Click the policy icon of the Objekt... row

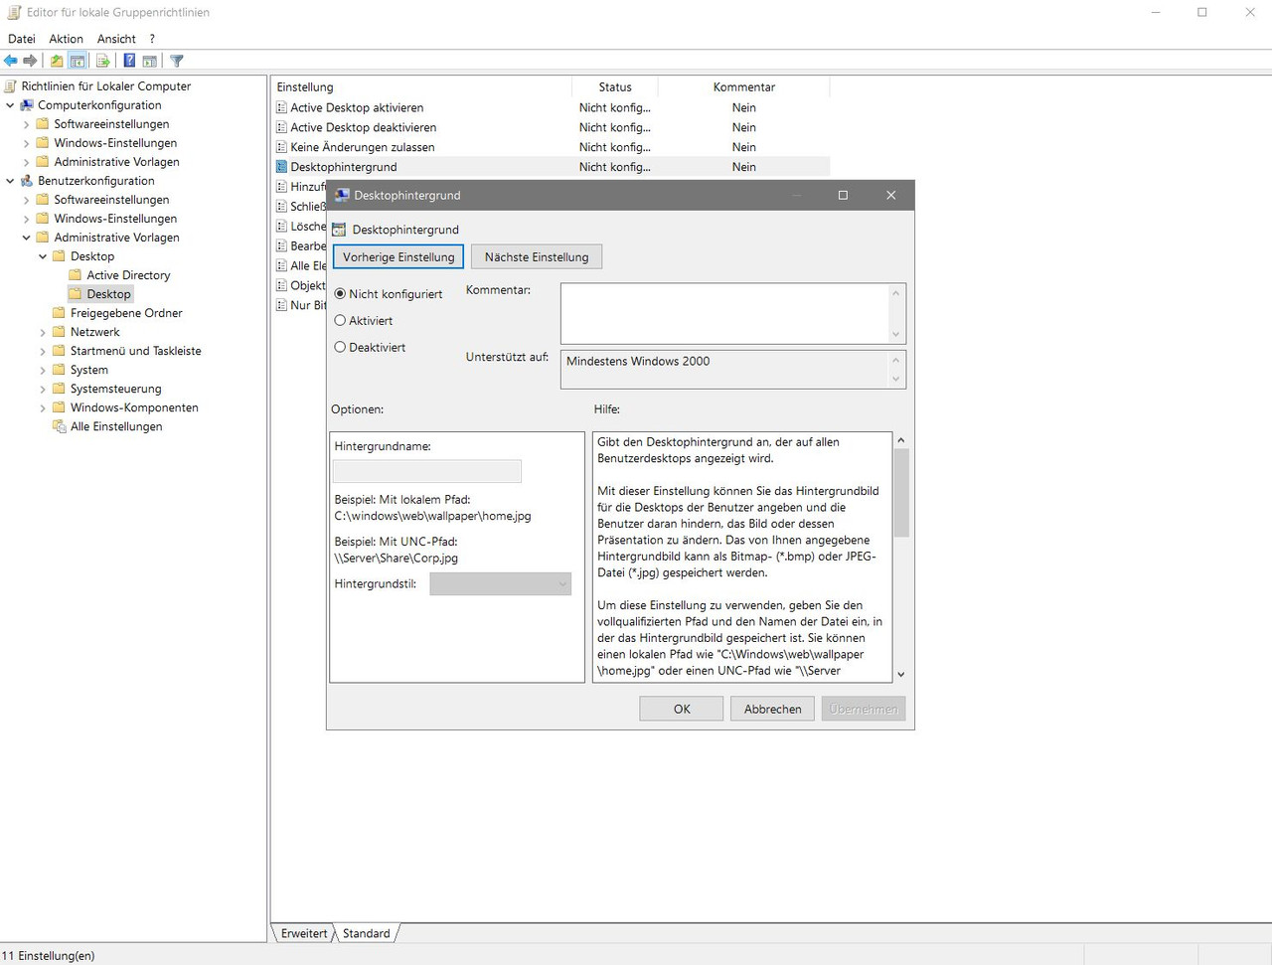pos(282,286)
